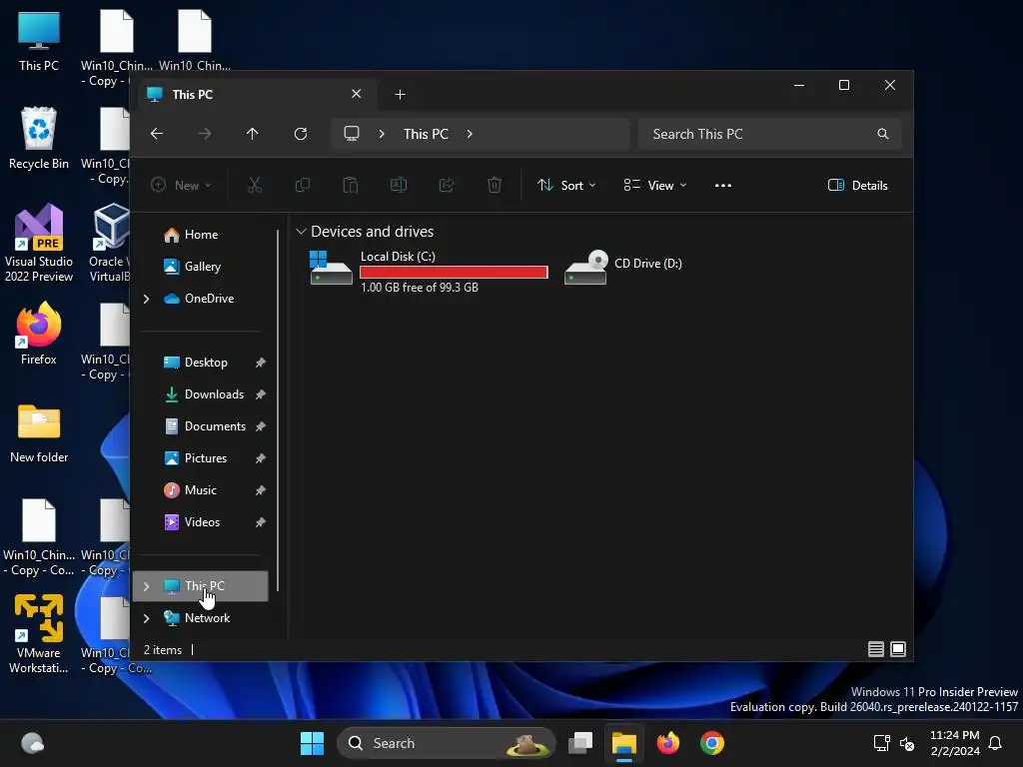The image size is (1023, 767).
Task: Click the Cut scissors icon
Action: pos(255,185)
